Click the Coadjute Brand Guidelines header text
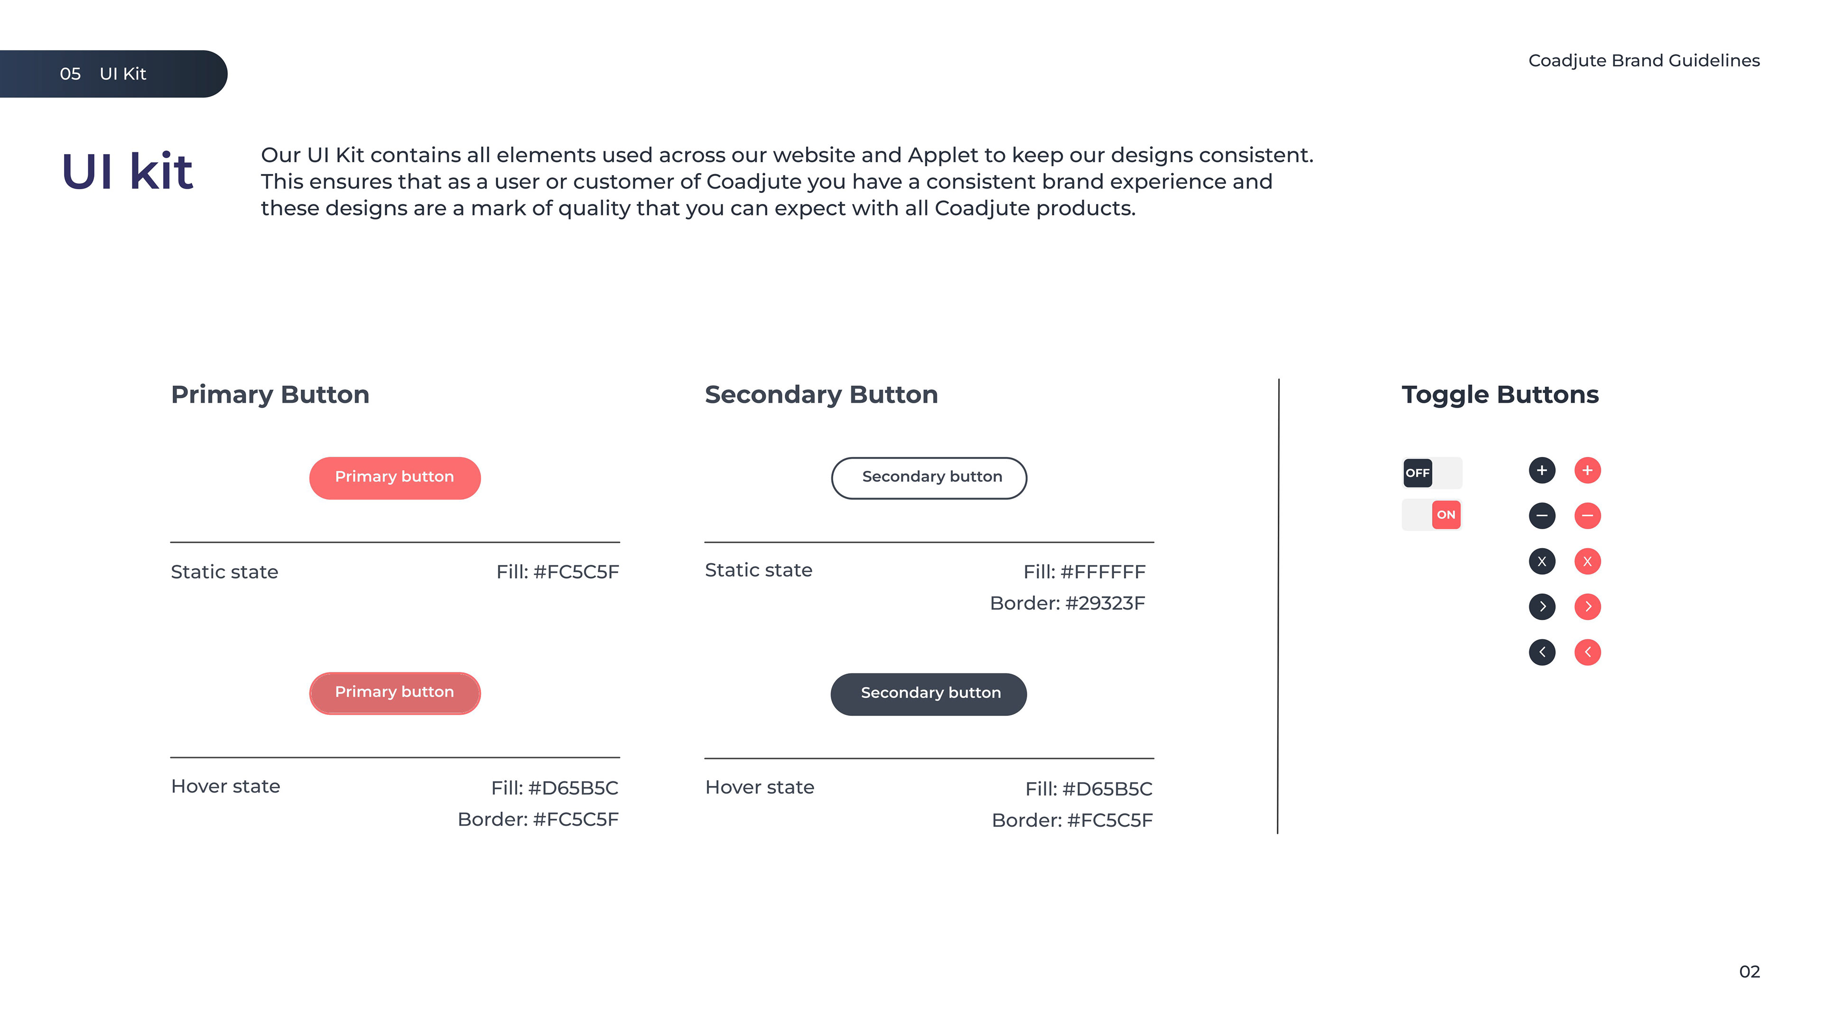 1644,61
